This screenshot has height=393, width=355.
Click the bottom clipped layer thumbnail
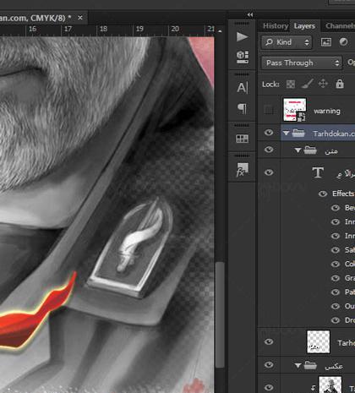pyautogui.click(x=330, y=385)
